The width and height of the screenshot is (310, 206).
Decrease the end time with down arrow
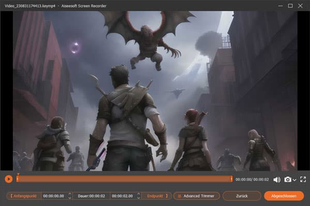click(138, 198)
